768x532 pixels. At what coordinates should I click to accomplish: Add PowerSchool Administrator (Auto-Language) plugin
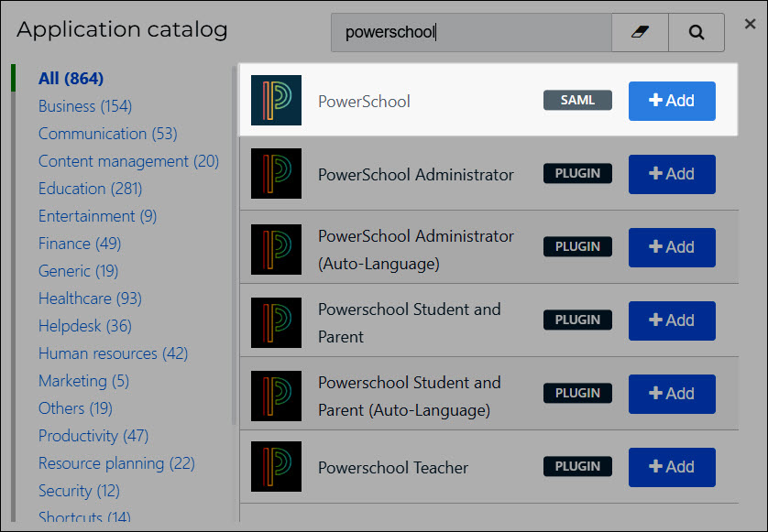point(672,247)
